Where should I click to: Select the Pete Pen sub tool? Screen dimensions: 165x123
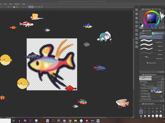(x=151, y=37)
